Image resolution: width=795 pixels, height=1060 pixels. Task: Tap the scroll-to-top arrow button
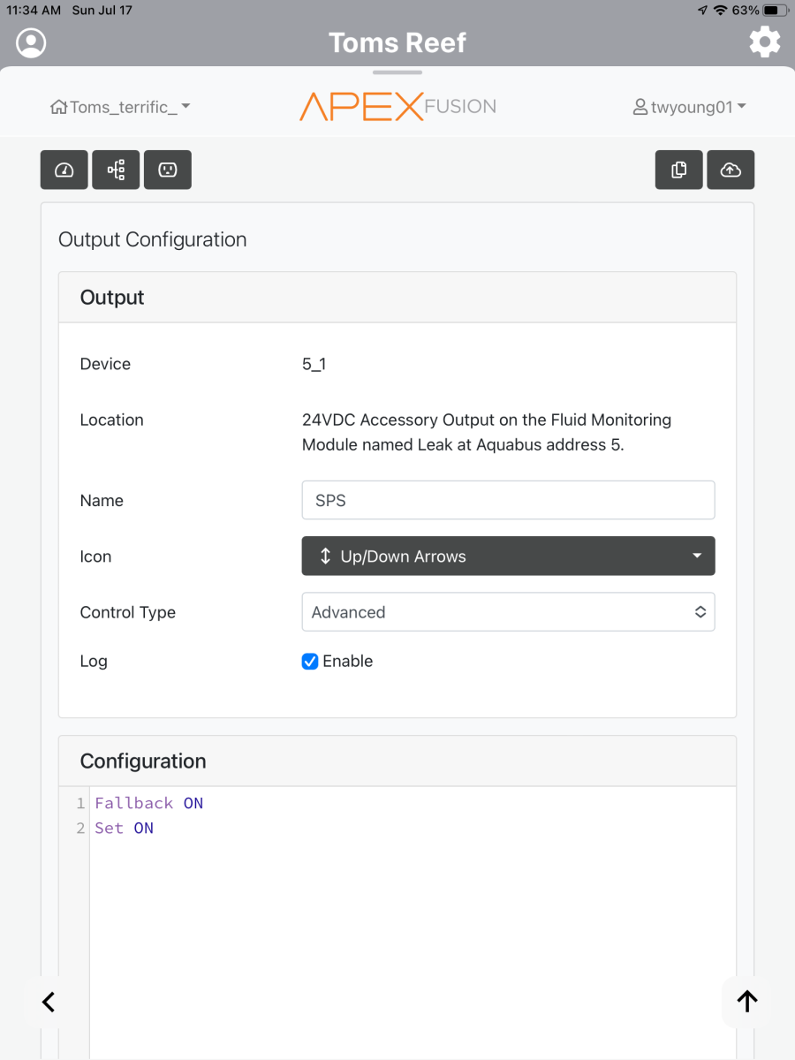[x=747, y=1001]
